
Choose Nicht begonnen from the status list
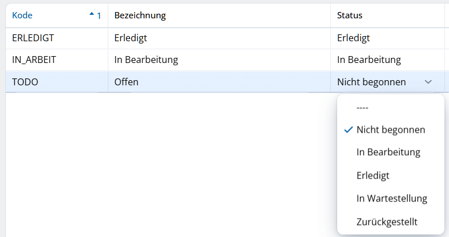(391, 130)
